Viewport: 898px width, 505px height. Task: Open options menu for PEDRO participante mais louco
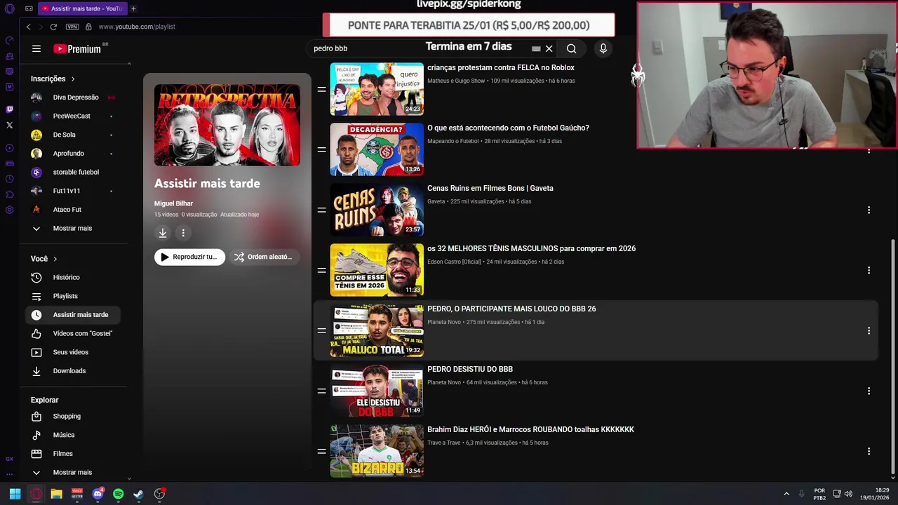pyautogui.click(x=869, y=330)
